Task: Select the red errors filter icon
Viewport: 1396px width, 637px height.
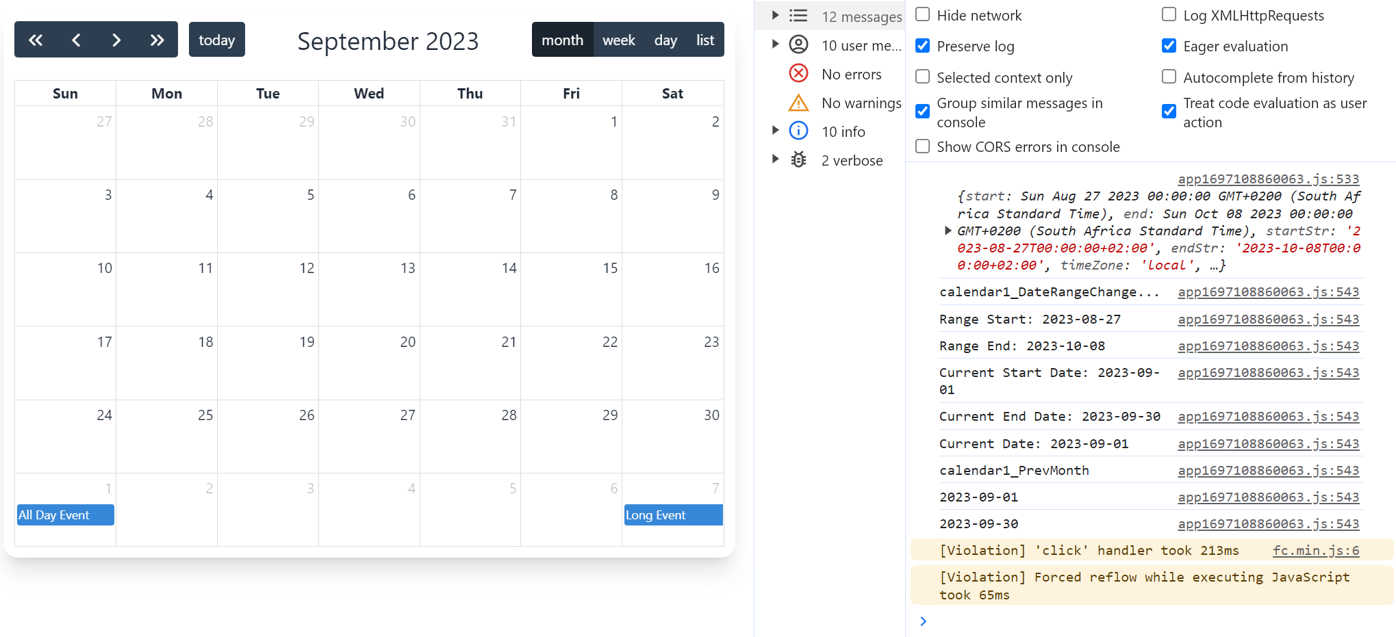Action: coord(798,74)
